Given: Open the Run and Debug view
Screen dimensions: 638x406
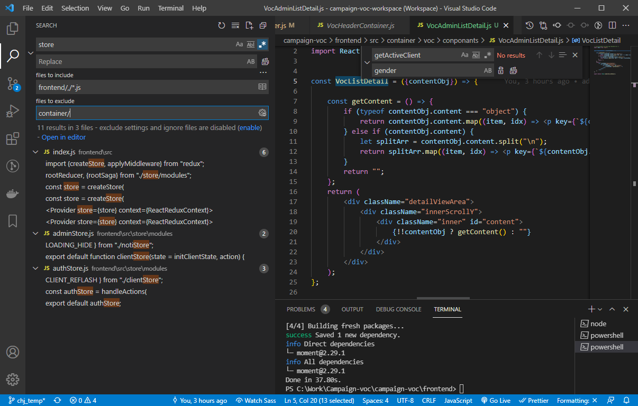Looking at the screenshot, I should [x=13, y=111].
